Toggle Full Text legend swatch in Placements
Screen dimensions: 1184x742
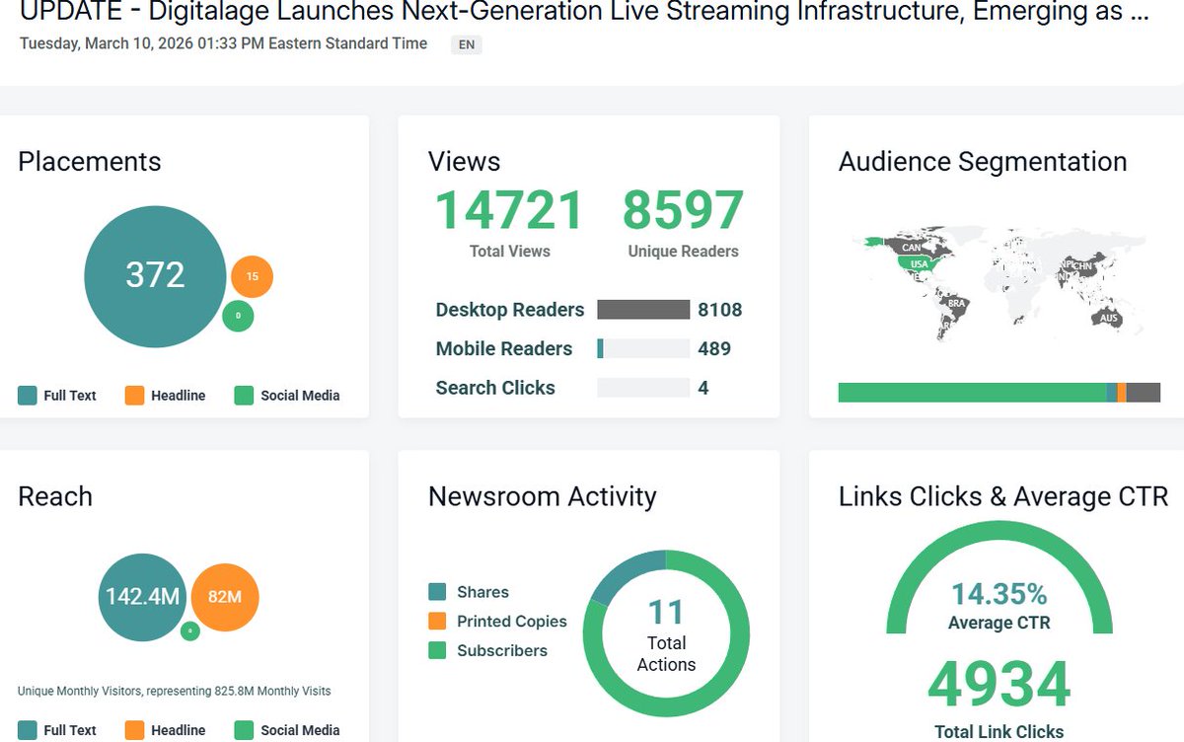pyautogui.click(x=28, y=396)
